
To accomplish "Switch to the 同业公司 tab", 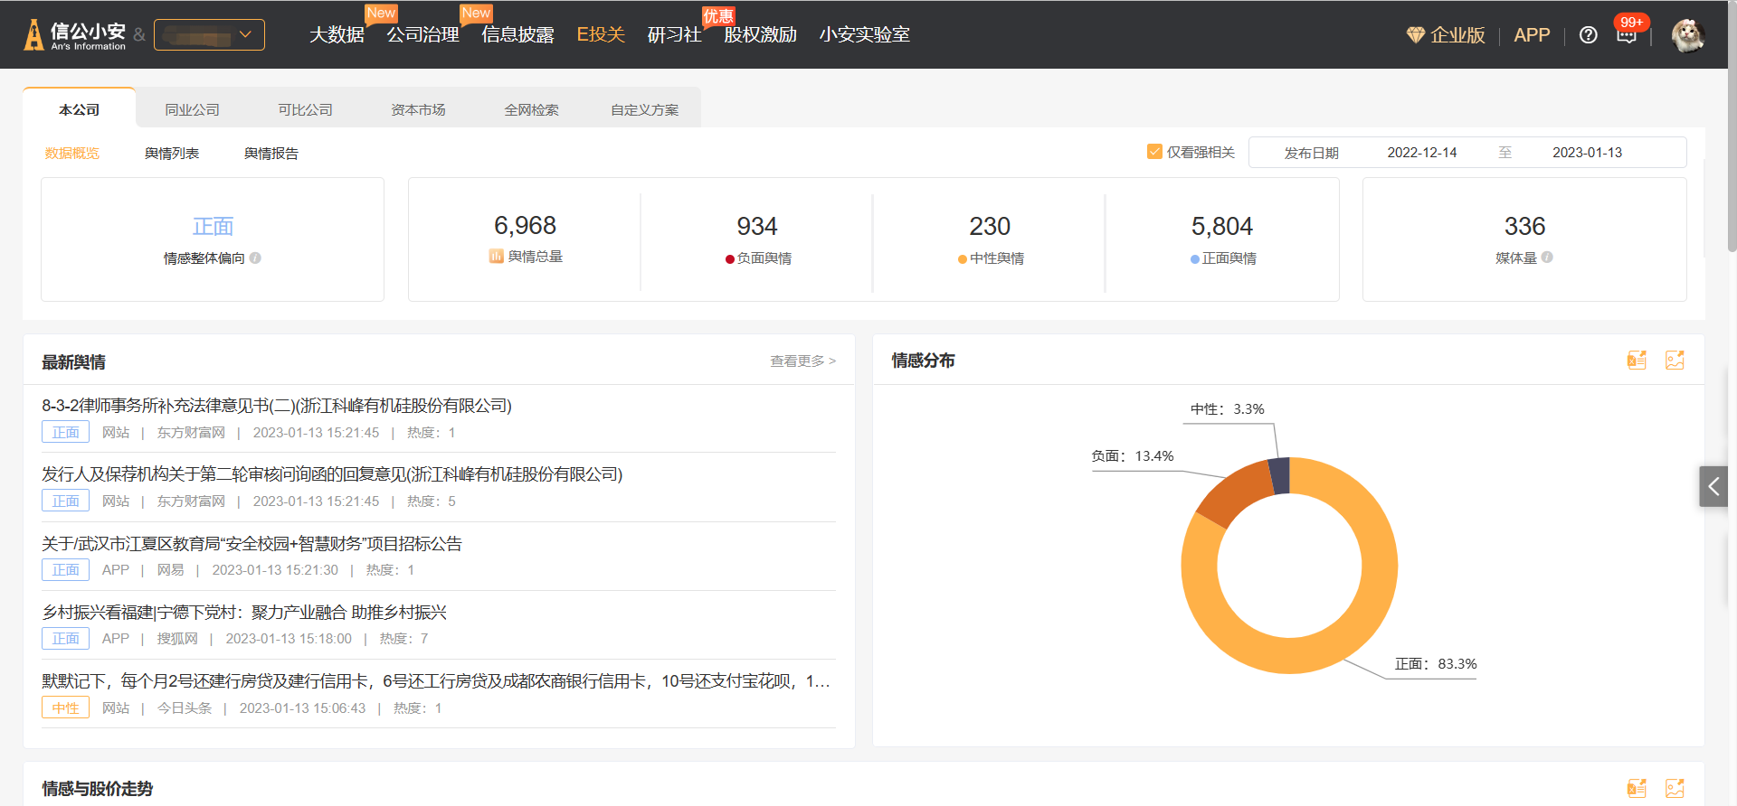I will (x=192, y=109).
